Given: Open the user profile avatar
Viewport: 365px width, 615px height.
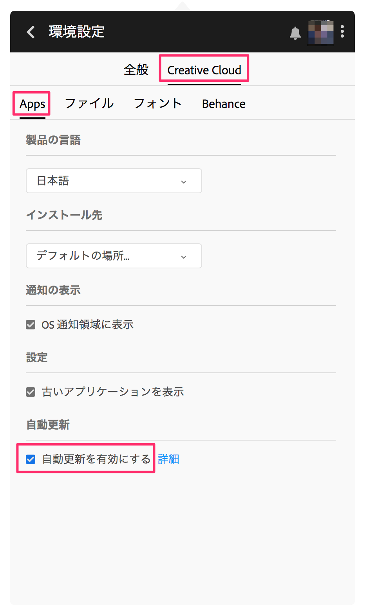Looking at the screenshot, I should [321, 32].
